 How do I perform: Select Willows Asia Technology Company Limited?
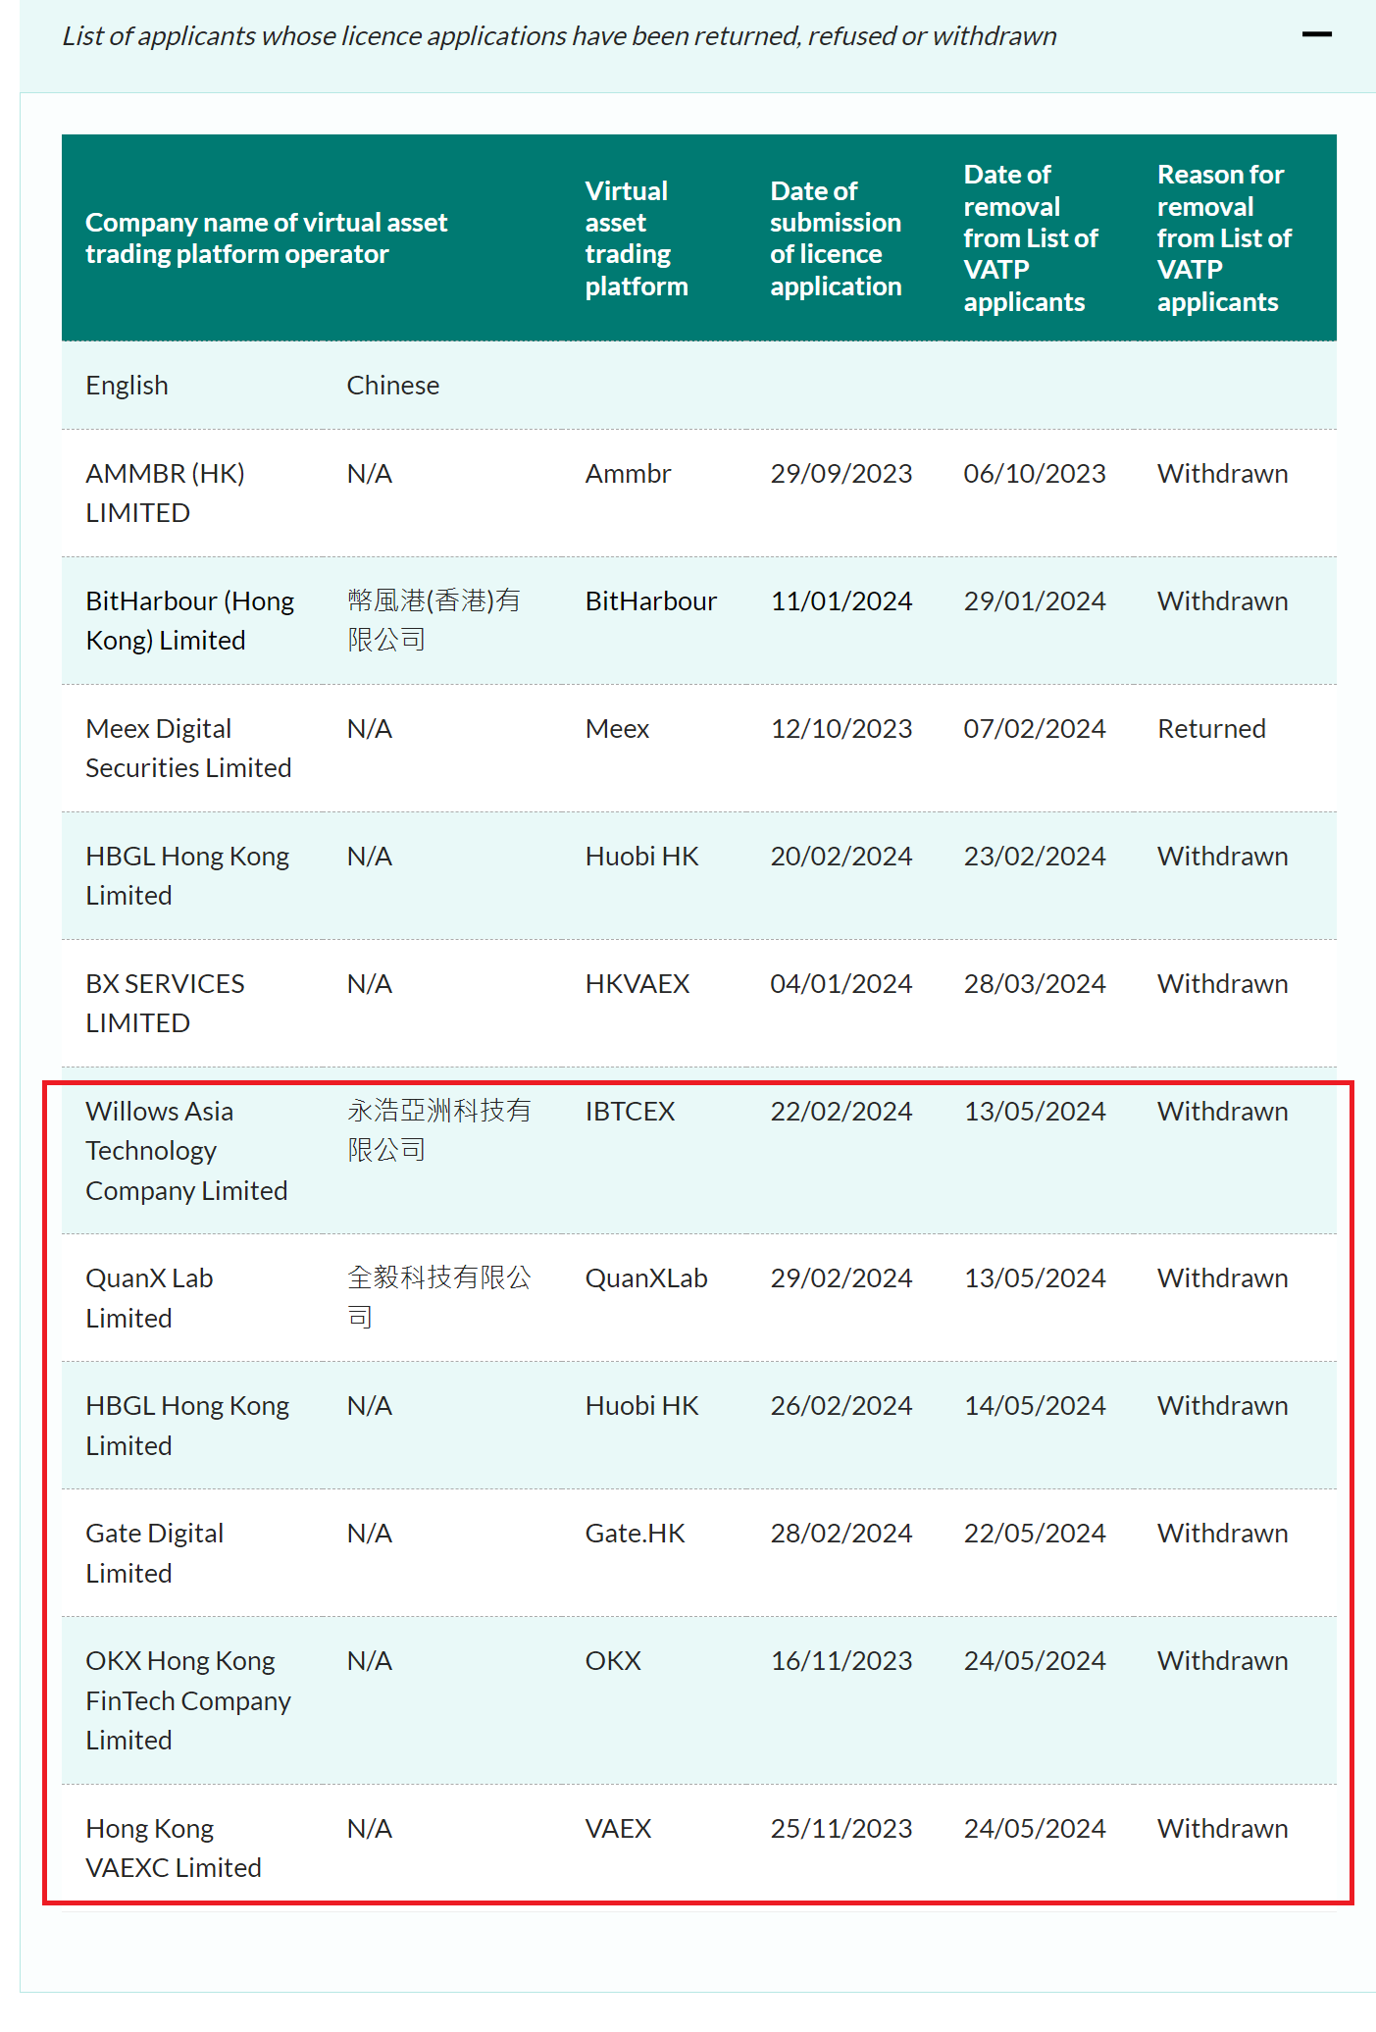click(x=186, y=1151)
